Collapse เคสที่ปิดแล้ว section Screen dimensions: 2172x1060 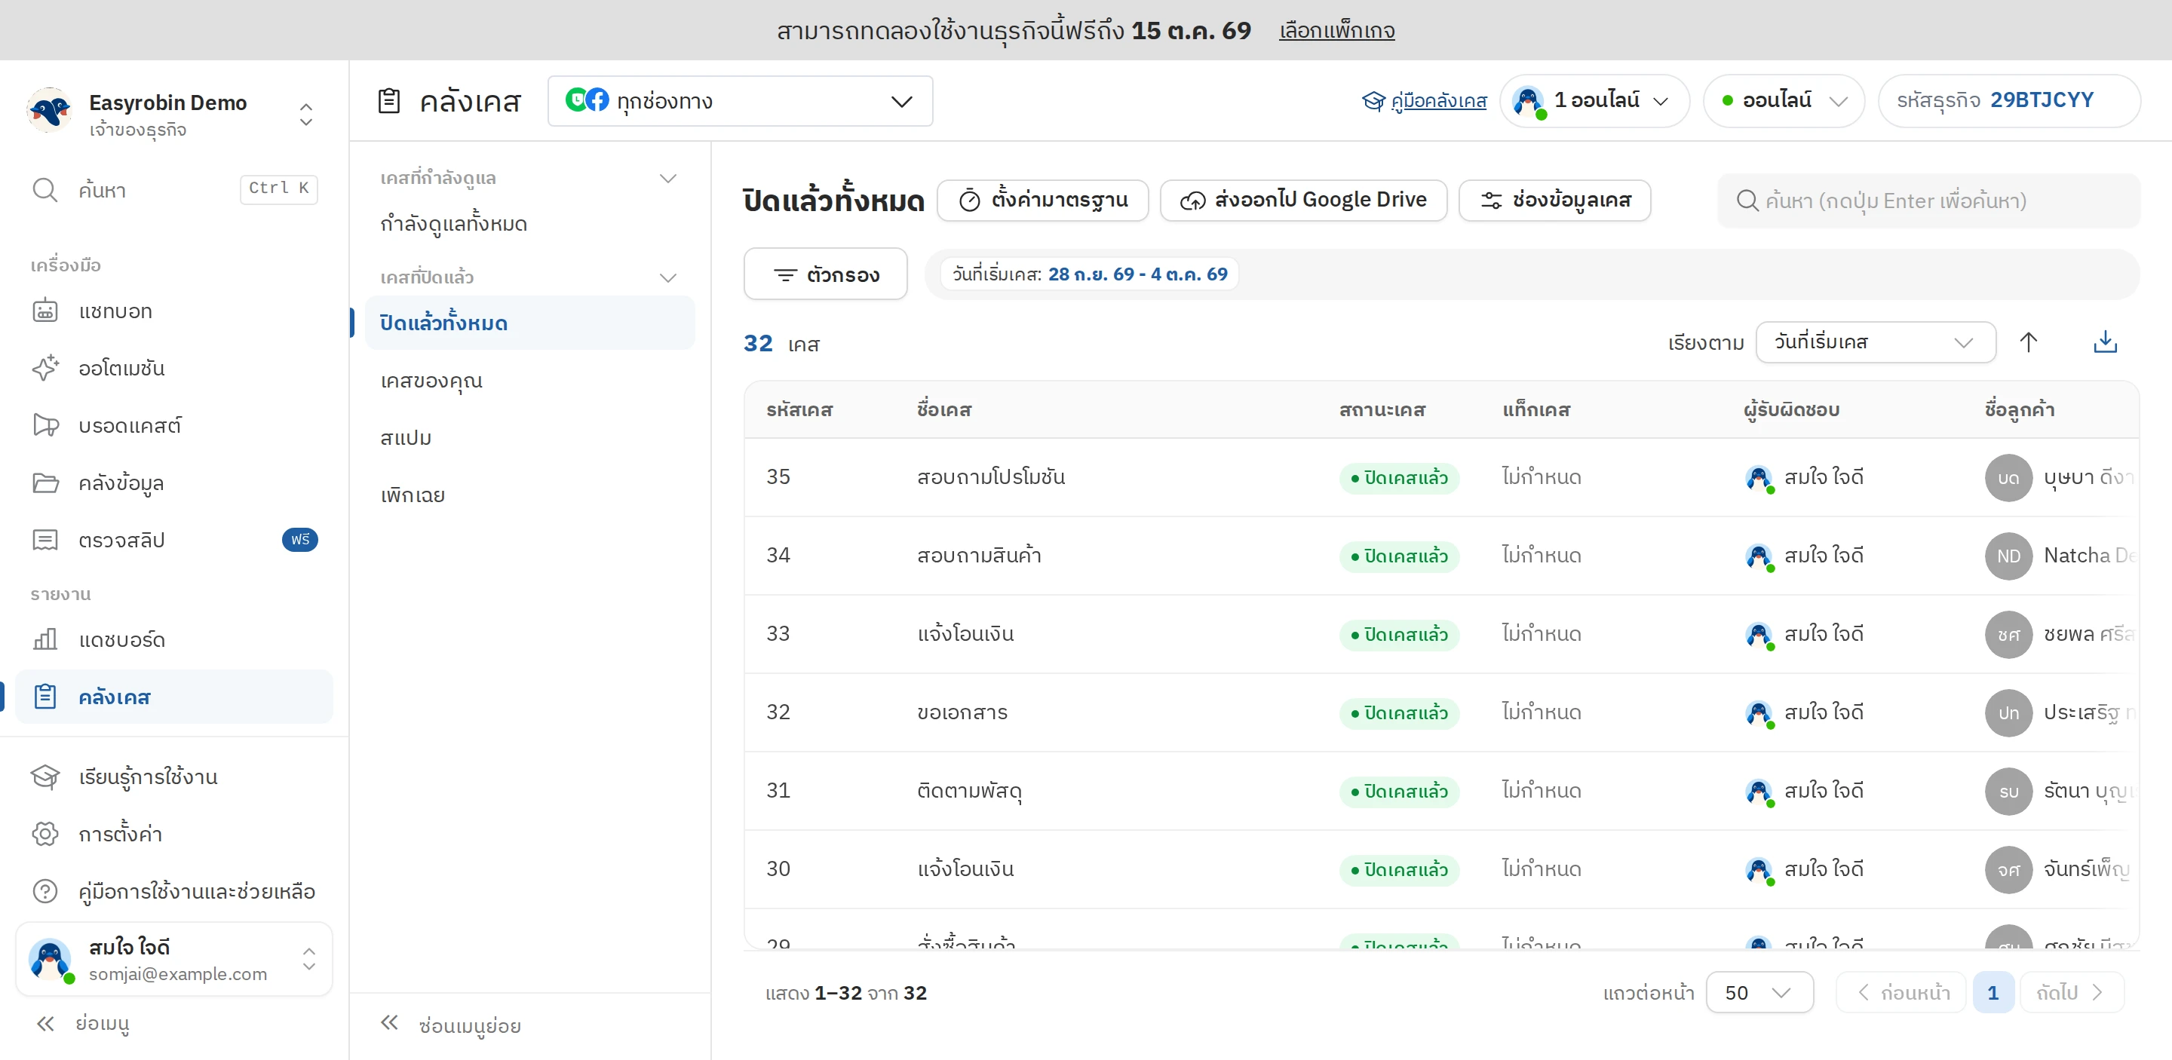click(x=667, y=277)
